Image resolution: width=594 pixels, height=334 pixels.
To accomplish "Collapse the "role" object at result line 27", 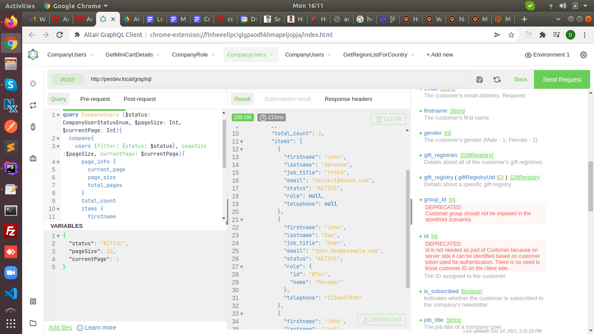I will pos(242,267).
